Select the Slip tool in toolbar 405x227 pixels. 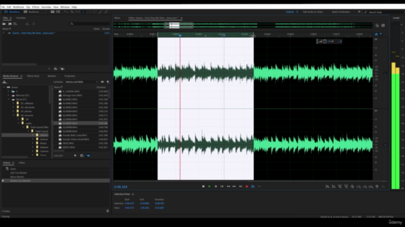(x=77, y=12)
